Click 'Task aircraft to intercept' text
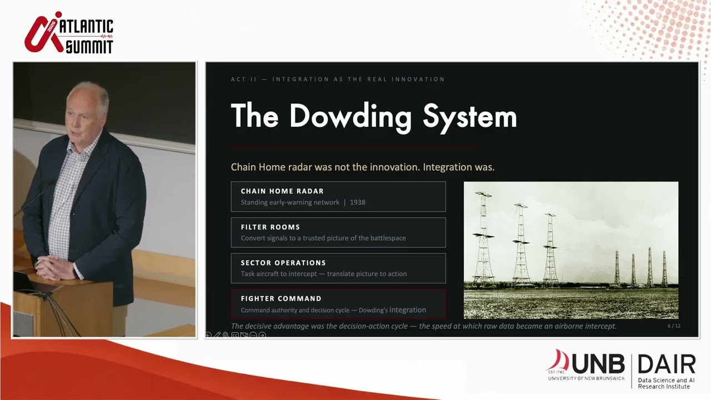 coord(324,274)
